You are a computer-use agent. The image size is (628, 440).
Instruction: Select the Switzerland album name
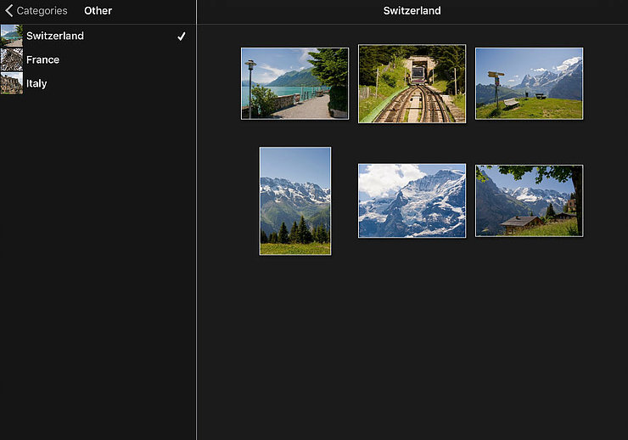55,36
